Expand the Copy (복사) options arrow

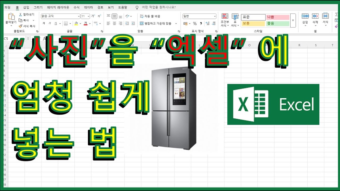[33, 20]
